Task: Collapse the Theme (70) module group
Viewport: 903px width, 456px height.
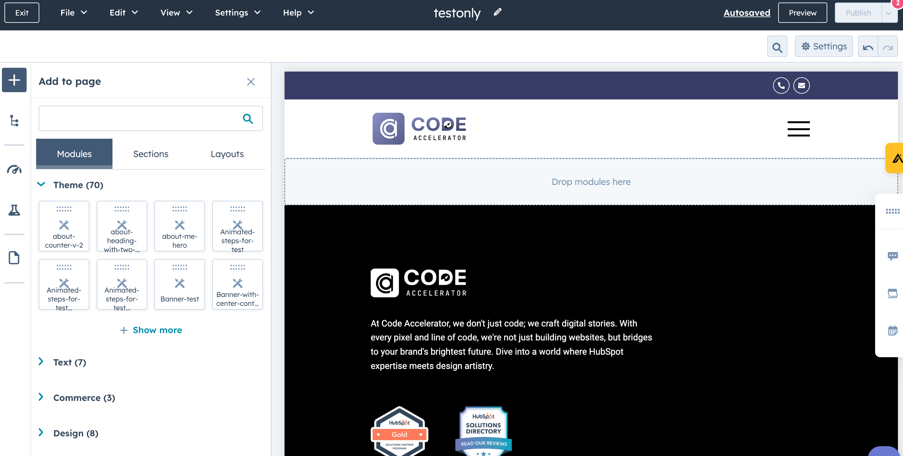Action: (42, 185)
